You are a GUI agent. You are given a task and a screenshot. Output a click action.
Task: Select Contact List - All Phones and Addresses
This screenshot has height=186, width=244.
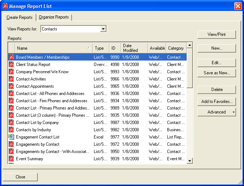(97, 94)
